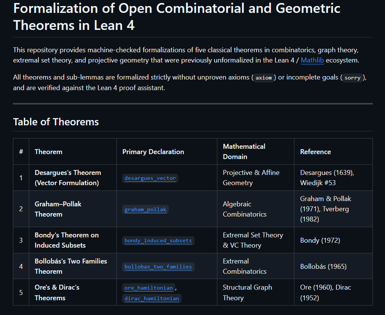Click the 'Extremal Combinatorics' cell
385x315 pixels.
(256, 266)
